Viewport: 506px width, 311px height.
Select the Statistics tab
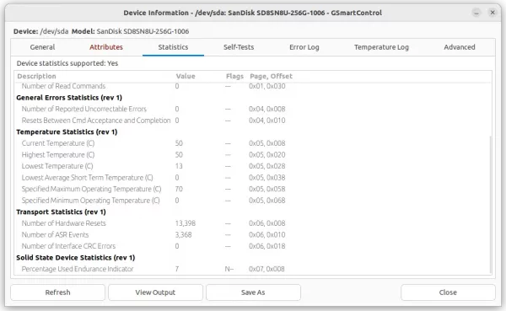pyautogui.click(x=173, y=47)
